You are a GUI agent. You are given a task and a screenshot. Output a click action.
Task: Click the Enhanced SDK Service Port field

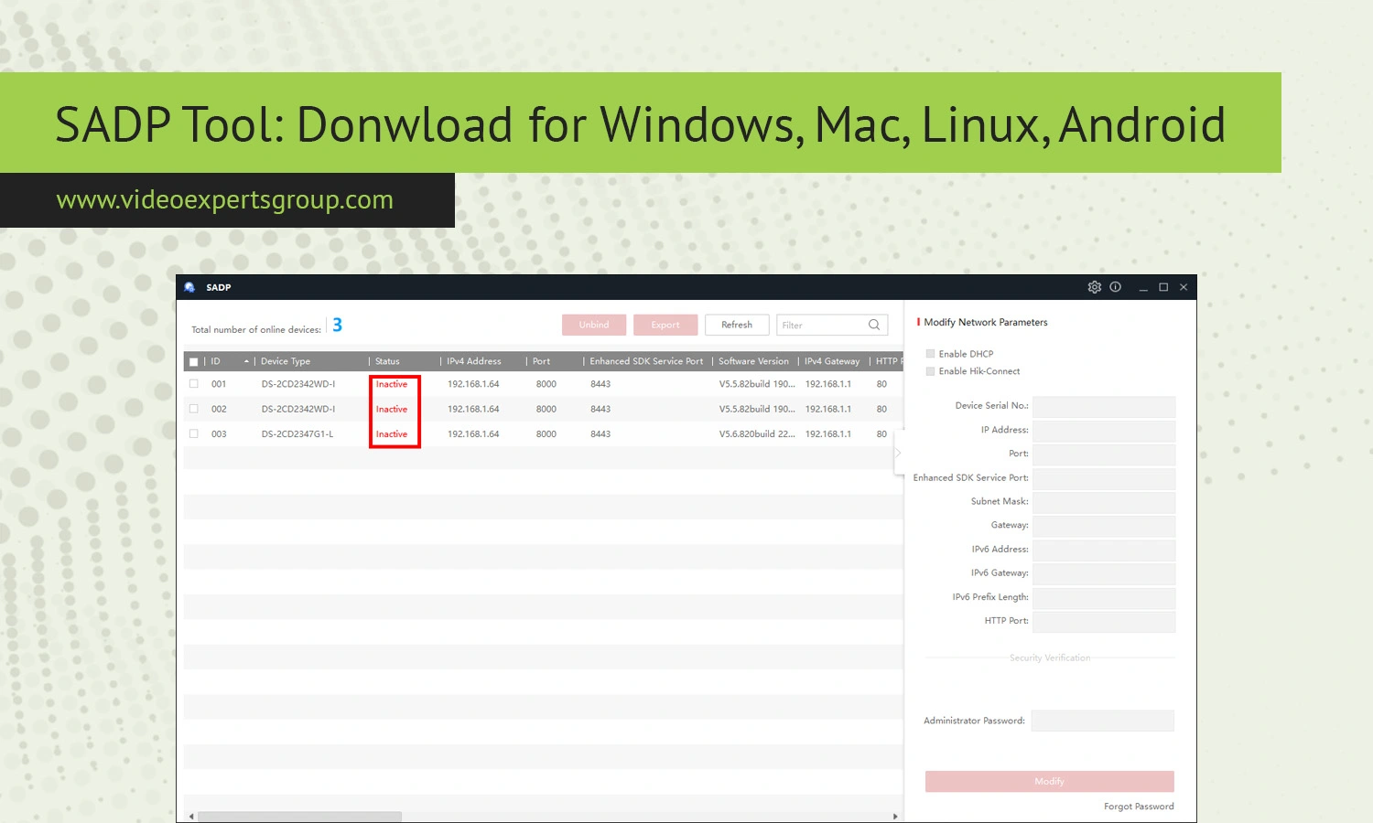tap(1104, 477)
